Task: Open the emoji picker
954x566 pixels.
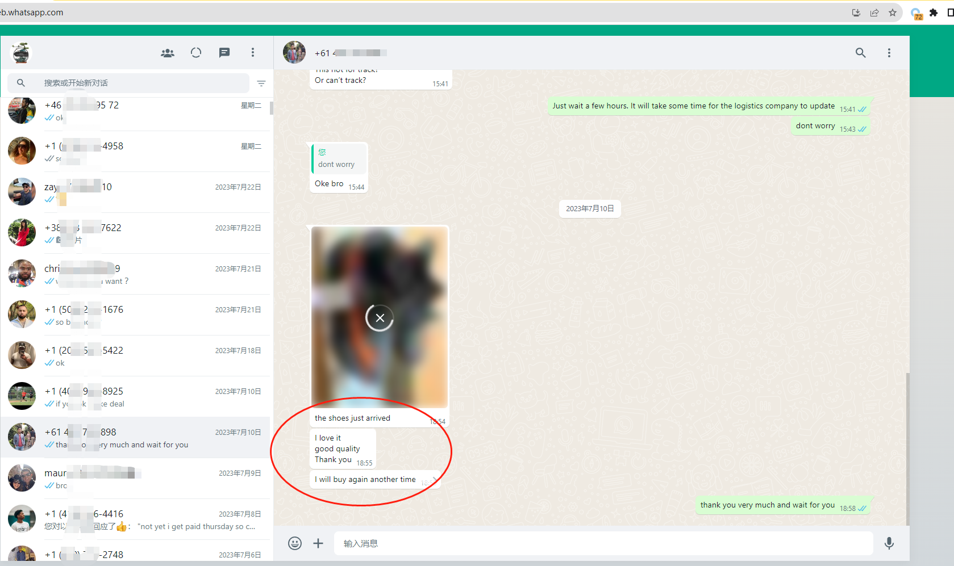Action: (x=295, y=543)
